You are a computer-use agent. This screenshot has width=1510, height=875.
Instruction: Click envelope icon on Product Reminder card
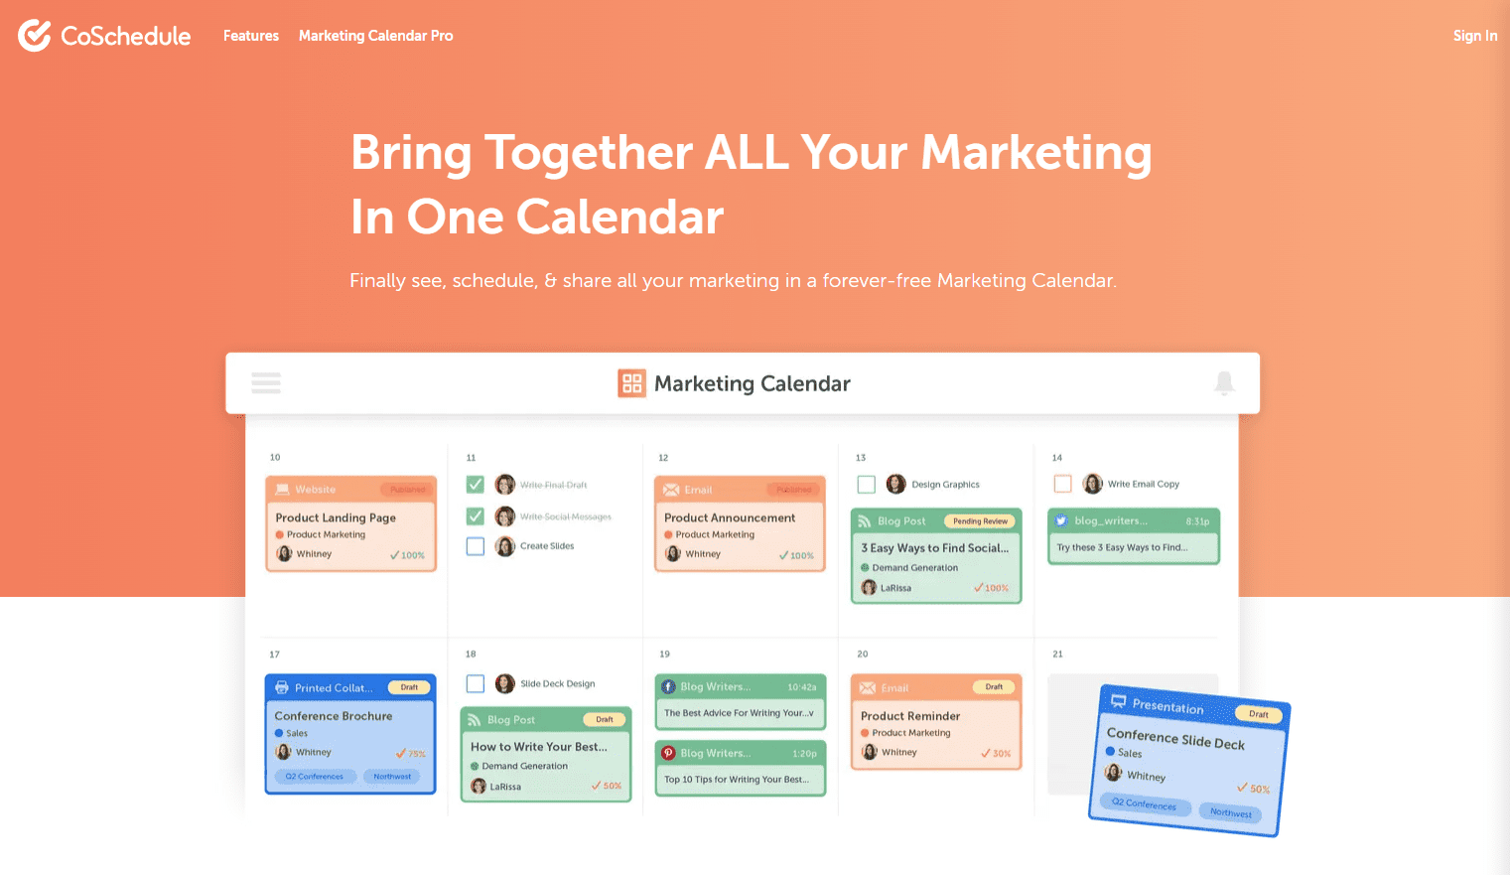click(x=867, y=687)
